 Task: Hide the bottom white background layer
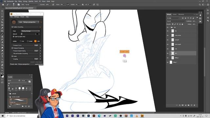168,62
